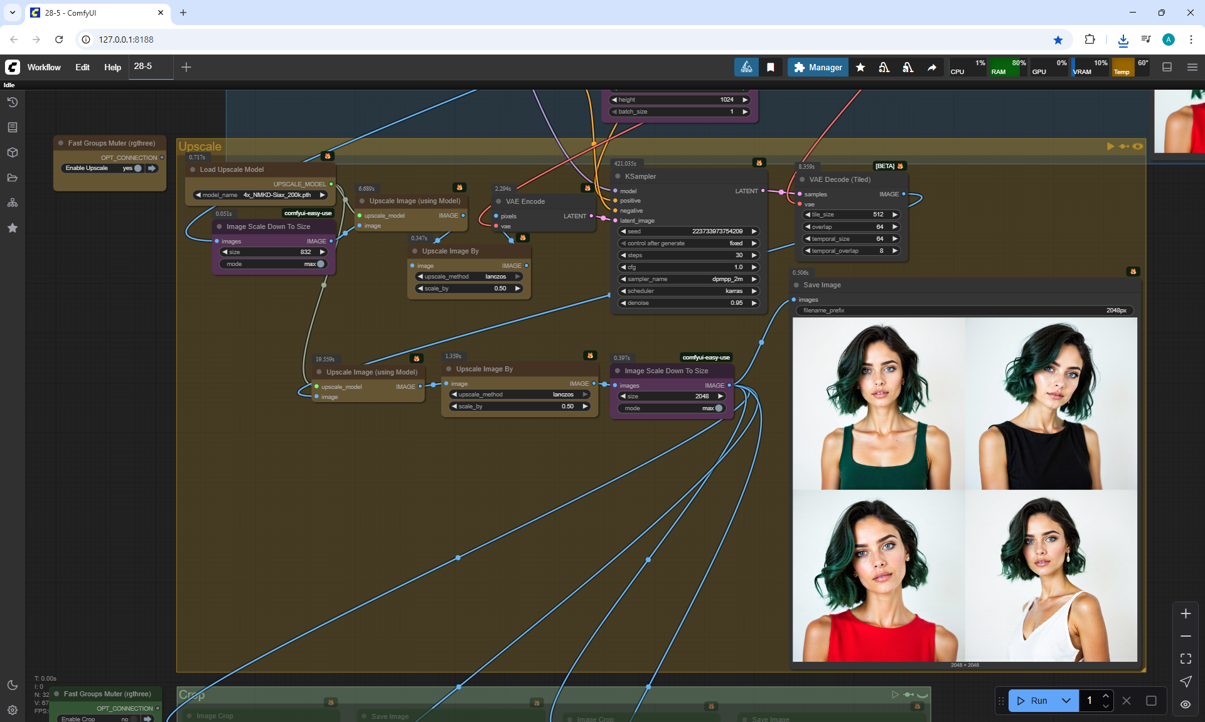Change the sampler_name field in KSampler

point(688,279)
